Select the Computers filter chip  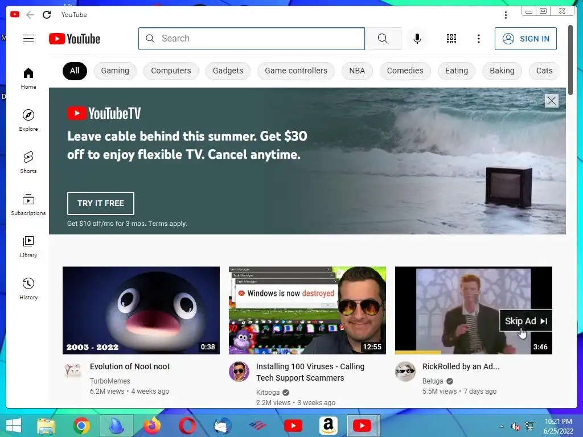pos(171,71)
